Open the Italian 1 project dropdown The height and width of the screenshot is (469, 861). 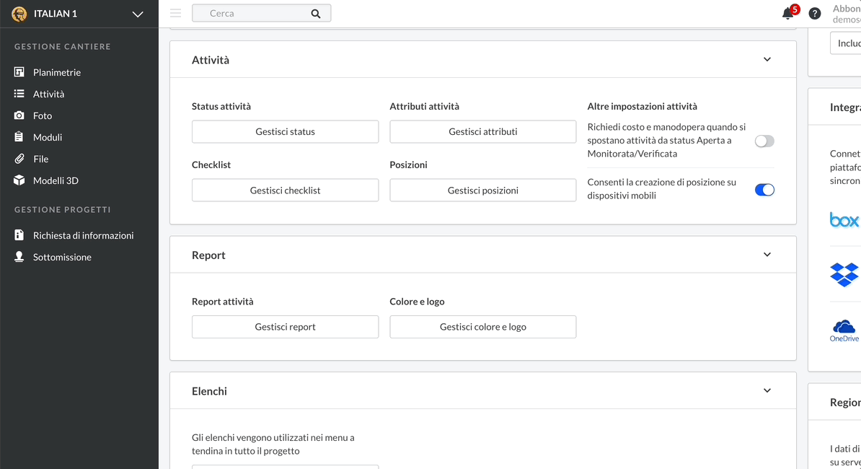pyautogui.click(x=138, y=14)
